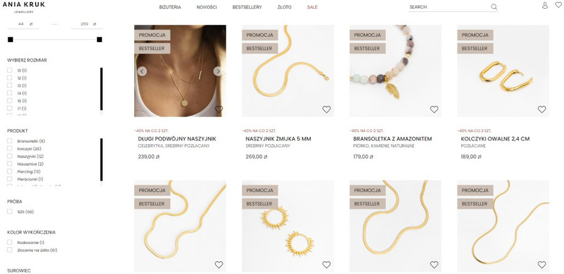This screenshot has width=564, height=274.
Task: Click the Ania Kruk Jewellery logo
Action: (24, 7)
